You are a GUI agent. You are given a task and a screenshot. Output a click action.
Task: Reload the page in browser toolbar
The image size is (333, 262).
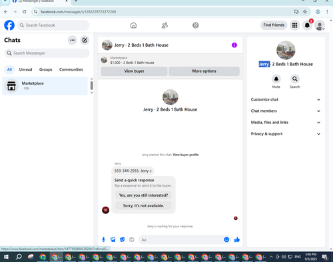(x=25, y=12)
